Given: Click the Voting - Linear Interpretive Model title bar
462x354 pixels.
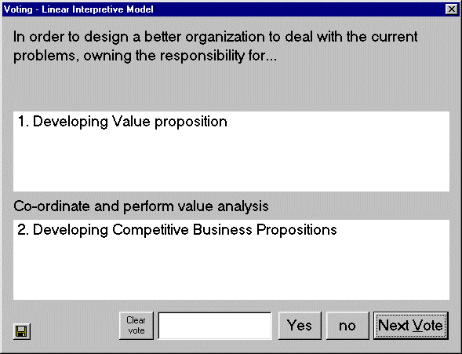Looking at the screenshot, I should pos(224,9).
